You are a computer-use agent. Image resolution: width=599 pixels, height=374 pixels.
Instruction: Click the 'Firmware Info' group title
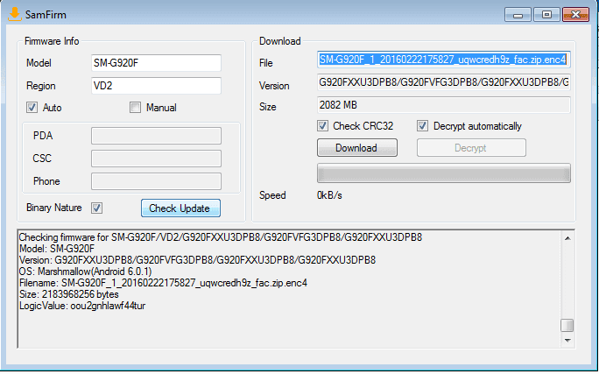pyautogui.click(x=52, y=41)
